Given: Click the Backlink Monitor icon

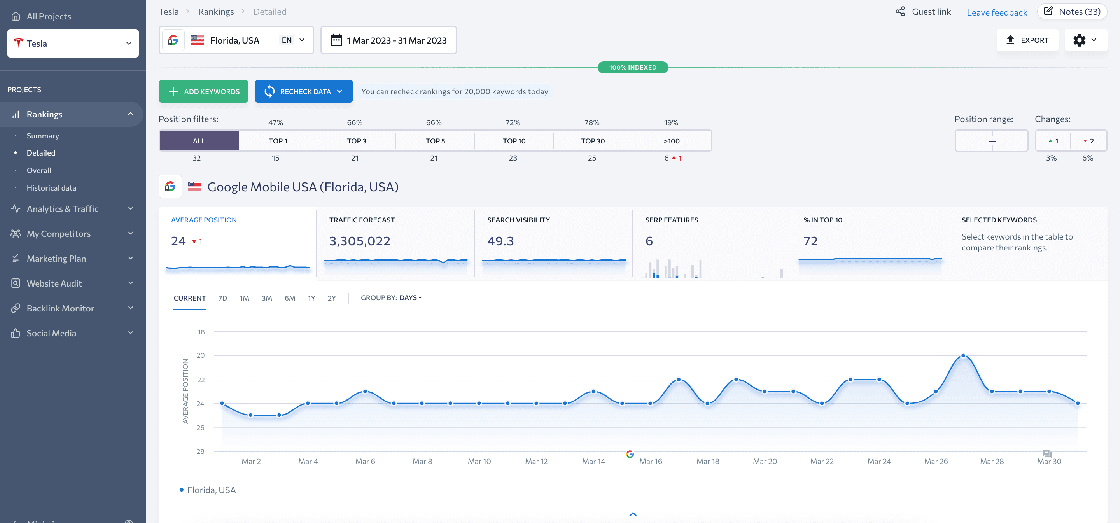Looking at the screenshot, I should 16,307.
